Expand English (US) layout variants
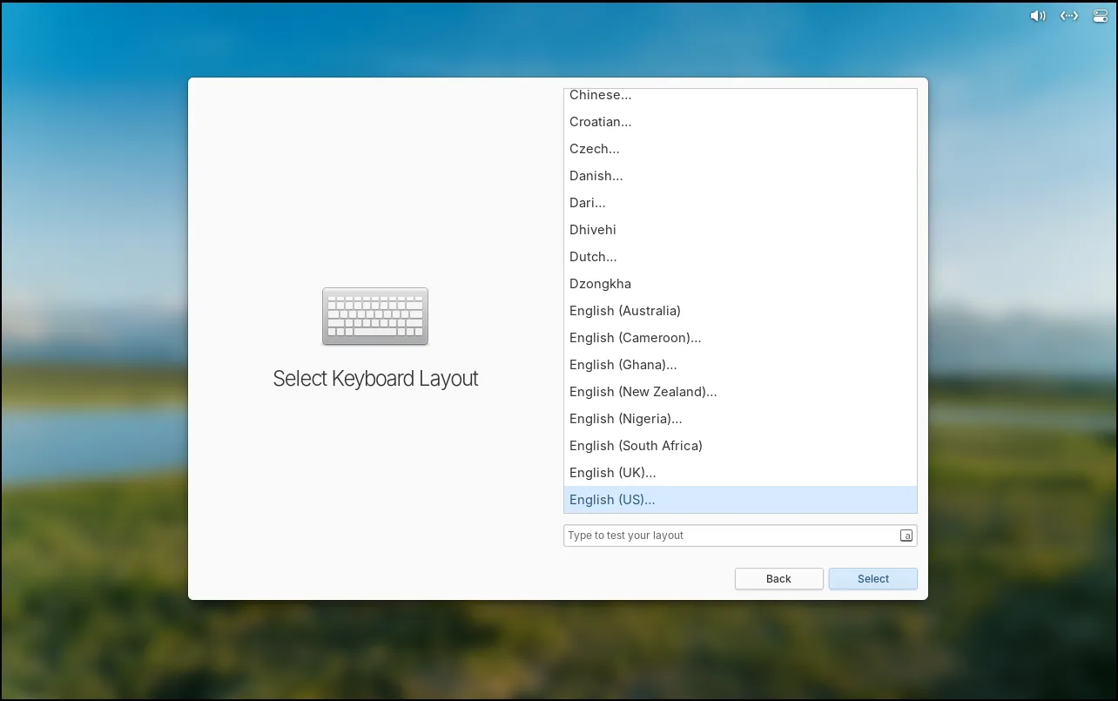 tap(612, 500)
